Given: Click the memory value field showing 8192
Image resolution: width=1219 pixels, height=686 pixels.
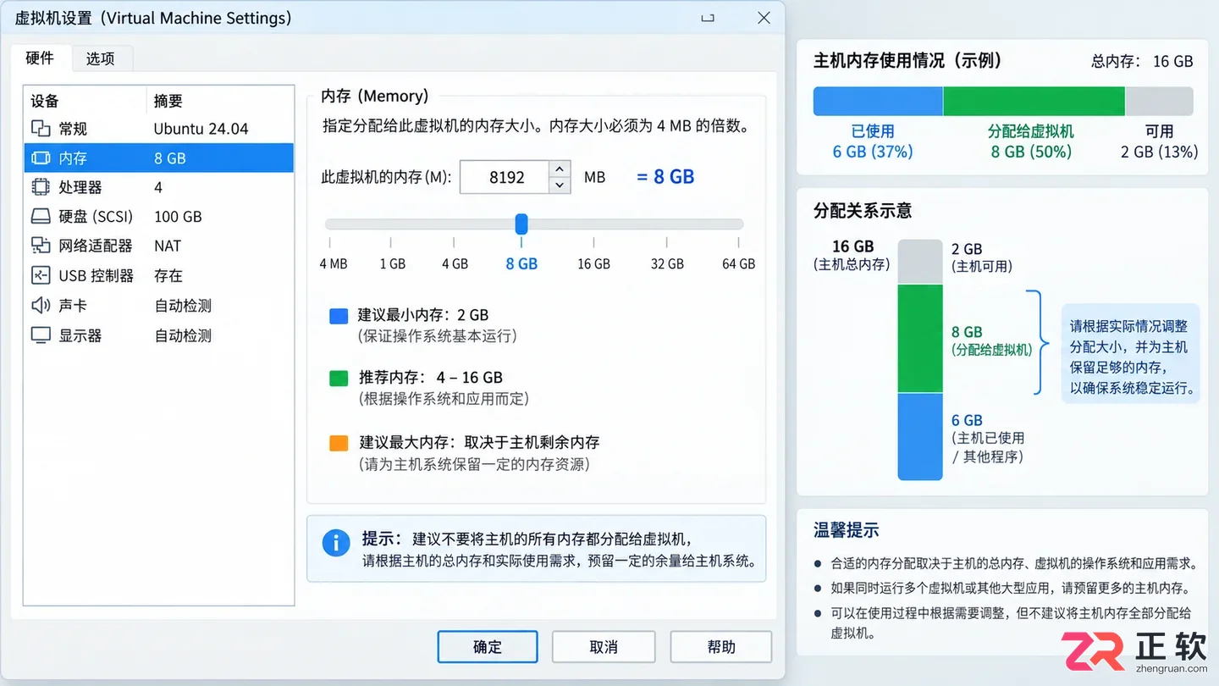Looking at the screenshot, I should coord(505,177).
